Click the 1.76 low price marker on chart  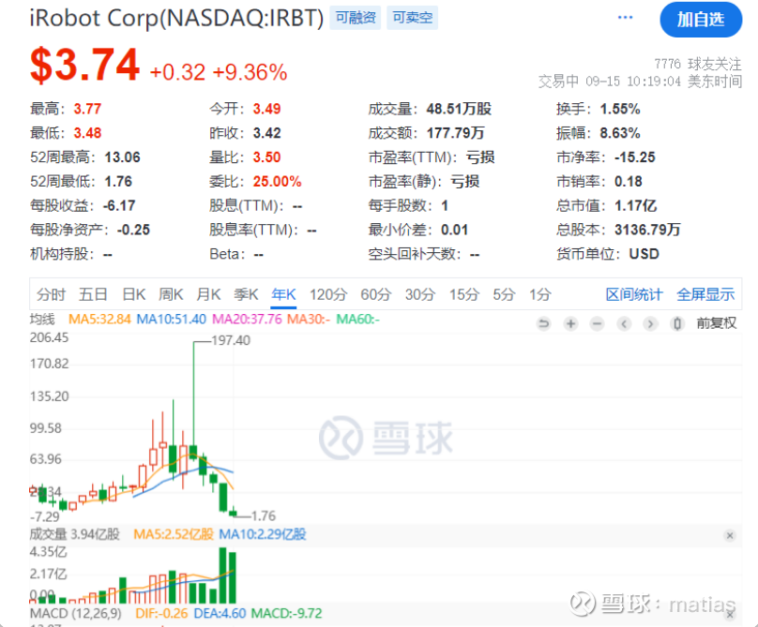point(264,515)
